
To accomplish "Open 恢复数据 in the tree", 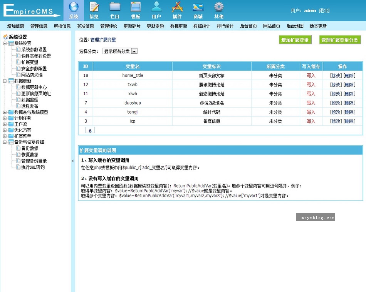I will tap(30, 154).
